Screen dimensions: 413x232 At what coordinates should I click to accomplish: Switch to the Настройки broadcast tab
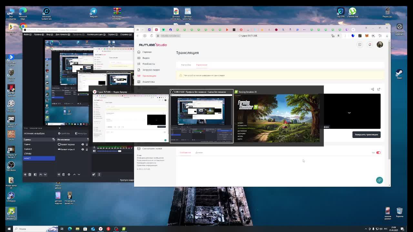point(186,65)
